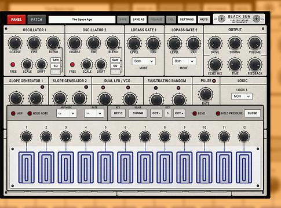The width and height of the screenshot is (281, 208).
Task: Click the patch name field 'The Space Age'
Action: 82,20
